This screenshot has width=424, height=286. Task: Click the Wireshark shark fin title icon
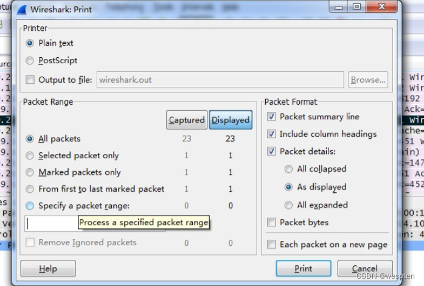click(22, 10)
